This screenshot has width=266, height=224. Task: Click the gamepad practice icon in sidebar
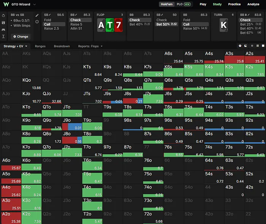[3, 30]
